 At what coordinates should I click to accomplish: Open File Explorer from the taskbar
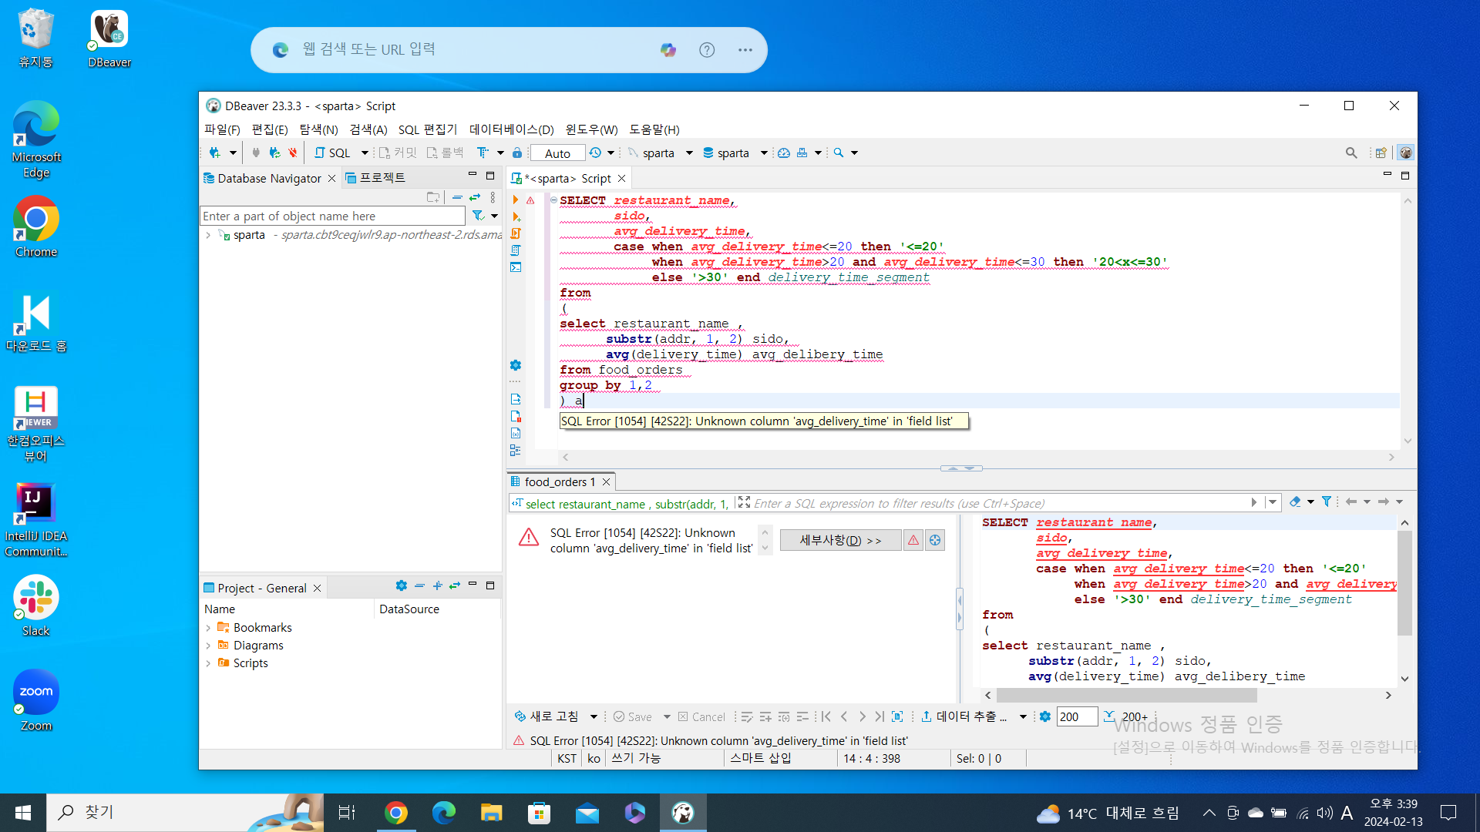pos(491,812)
